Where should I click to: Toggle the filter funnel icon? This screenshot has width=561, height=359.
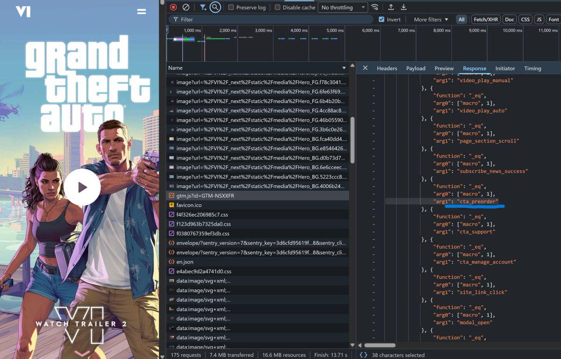[203, 7]
